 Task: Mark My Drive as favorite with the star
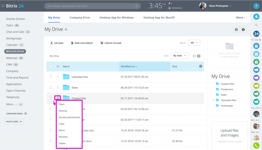click(x=66, y=30)
